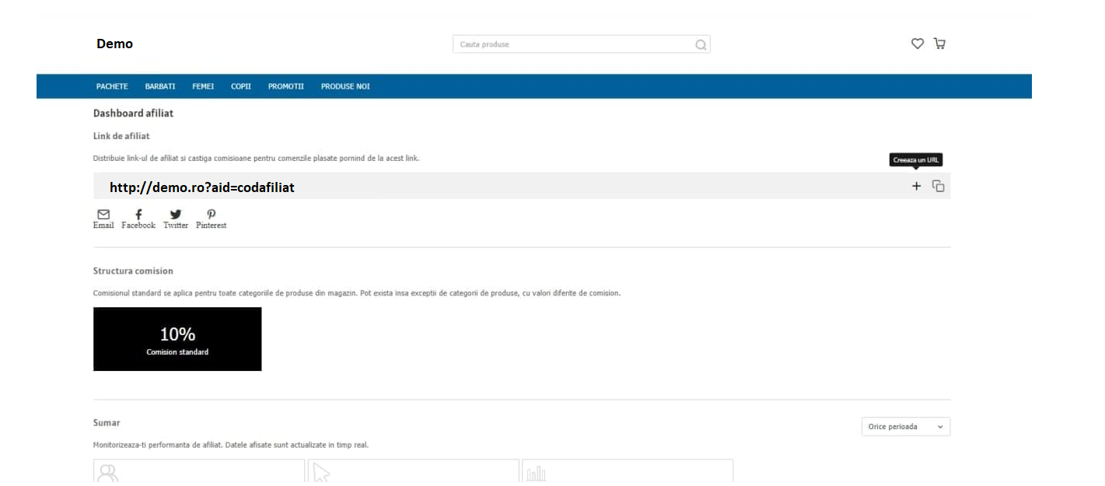Image resolution: width=1105 pixels, height=486 pixels.
Task: Open the Orice perioada dropdown
Action: [906, 427]
